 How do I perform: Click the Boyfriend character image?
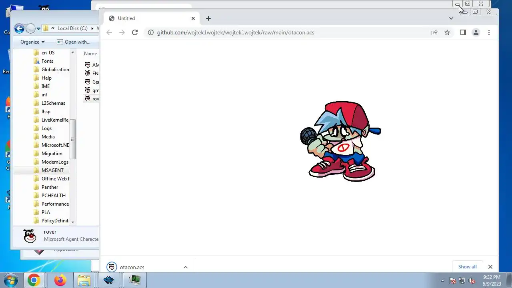pyautogui.click(x=341, y=141)
